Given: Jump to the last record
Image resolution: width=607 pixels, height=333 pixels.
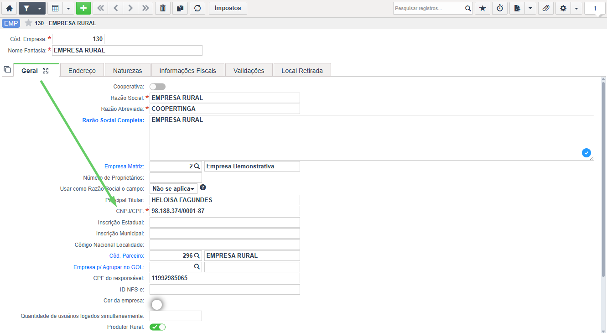Looking at the screenshot, I should 145,8.
